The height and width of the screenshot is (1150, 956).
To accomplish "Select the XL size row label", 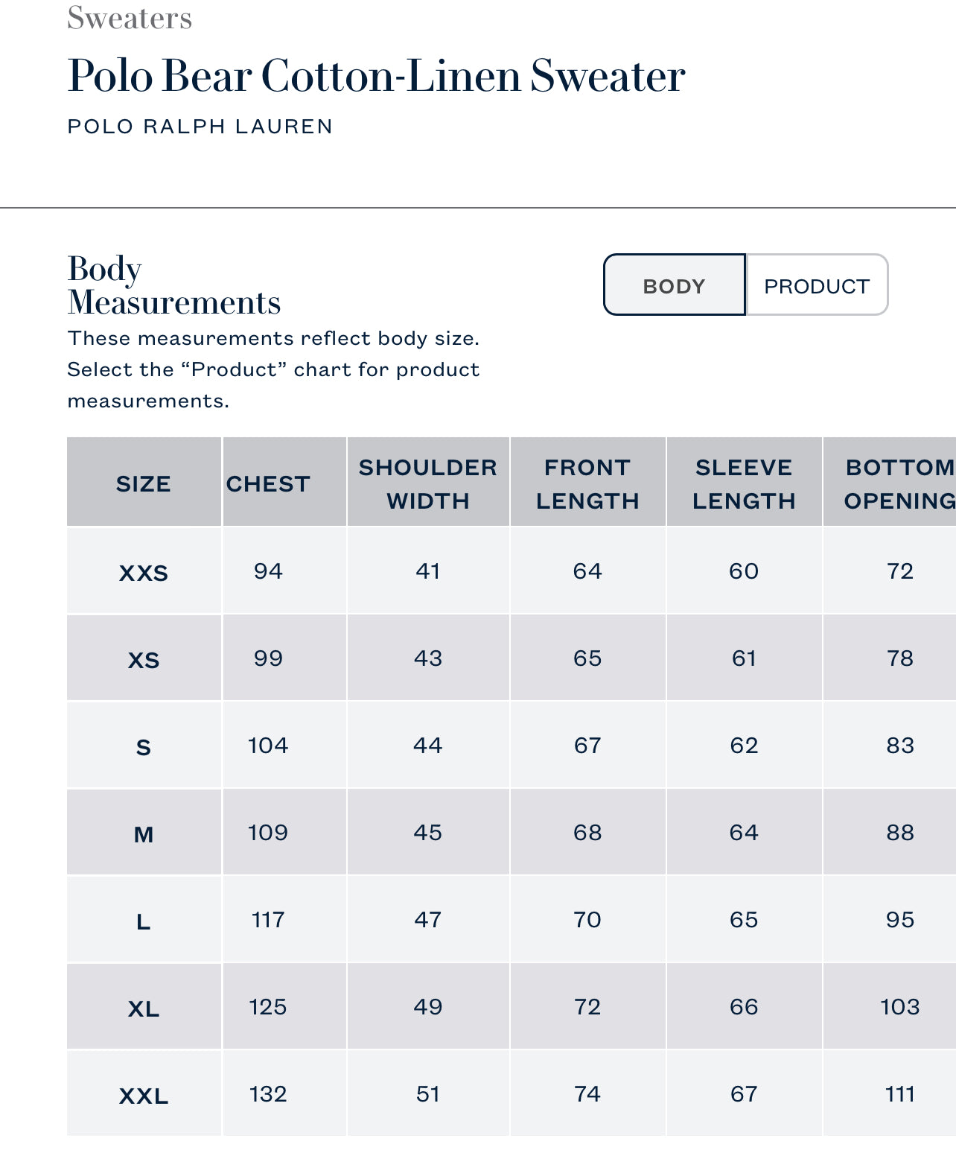I will (x=144, y=1008).
